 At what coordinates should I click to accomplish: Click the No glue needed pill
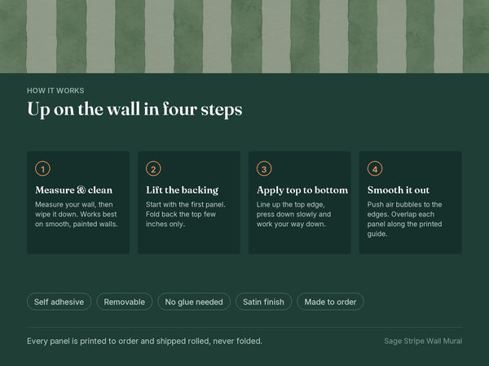coord(194,302)
